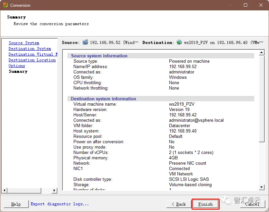Click 'Disk controller type:' label
269x212 pixels.
point(93,179)
